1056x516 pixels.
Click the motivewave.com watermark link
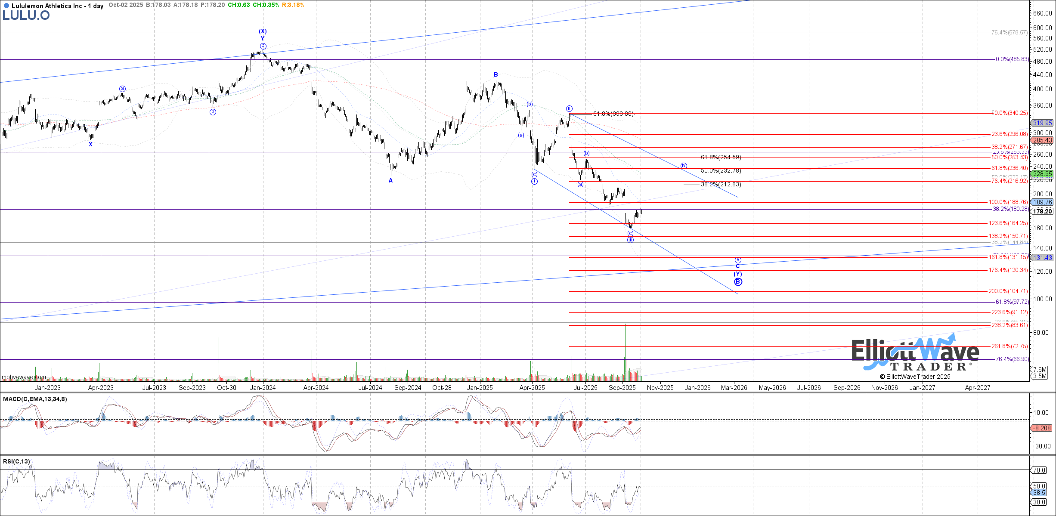click(x=24, y=377)
